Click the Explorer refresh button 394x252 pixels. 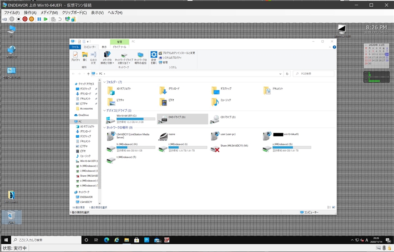(287, 74)
